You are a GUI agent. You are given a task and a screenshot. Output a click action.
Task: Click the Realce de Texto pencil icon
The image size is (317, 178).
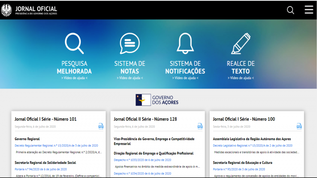pyautogui.click(x=240, y=44)
